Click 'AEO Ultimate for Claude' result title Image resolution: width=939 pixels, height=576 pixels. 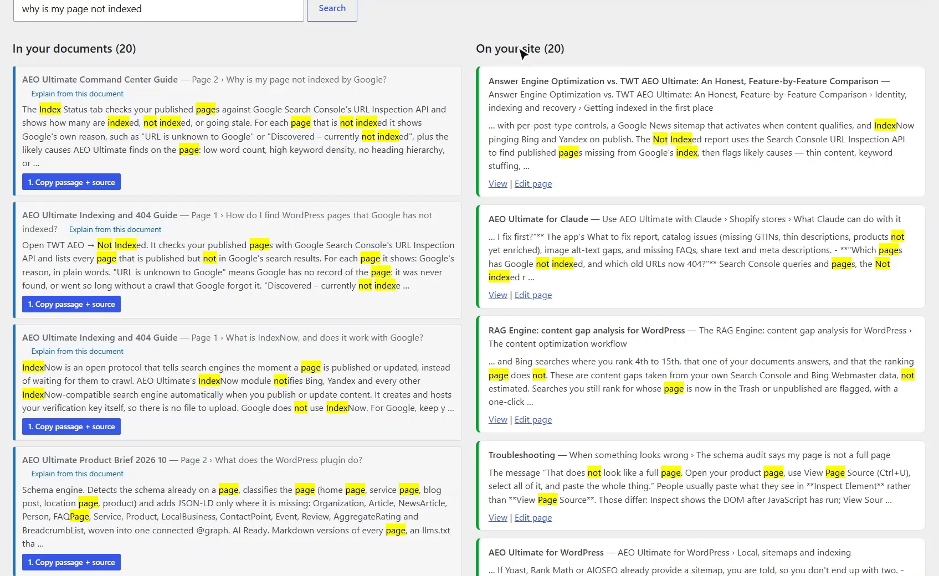pos(538,219)
